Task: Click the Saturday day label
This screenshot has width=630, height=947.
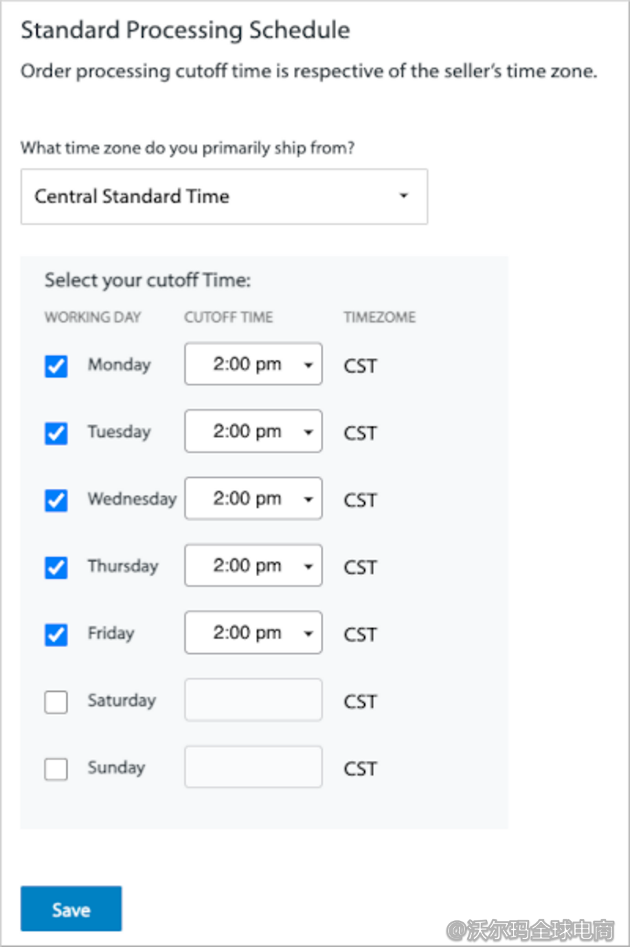Action: (x=122, y=700)
